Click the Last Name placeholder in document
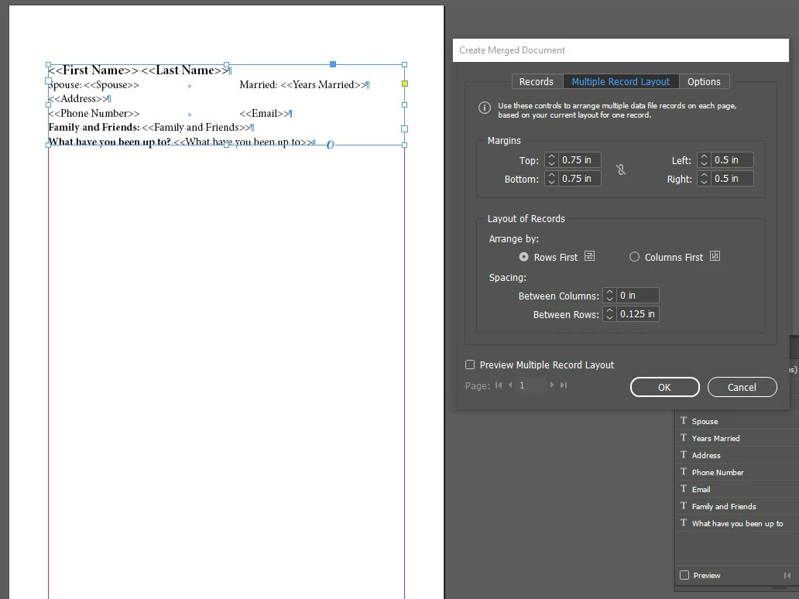This screenshot has width=799, height=599. 184,70
